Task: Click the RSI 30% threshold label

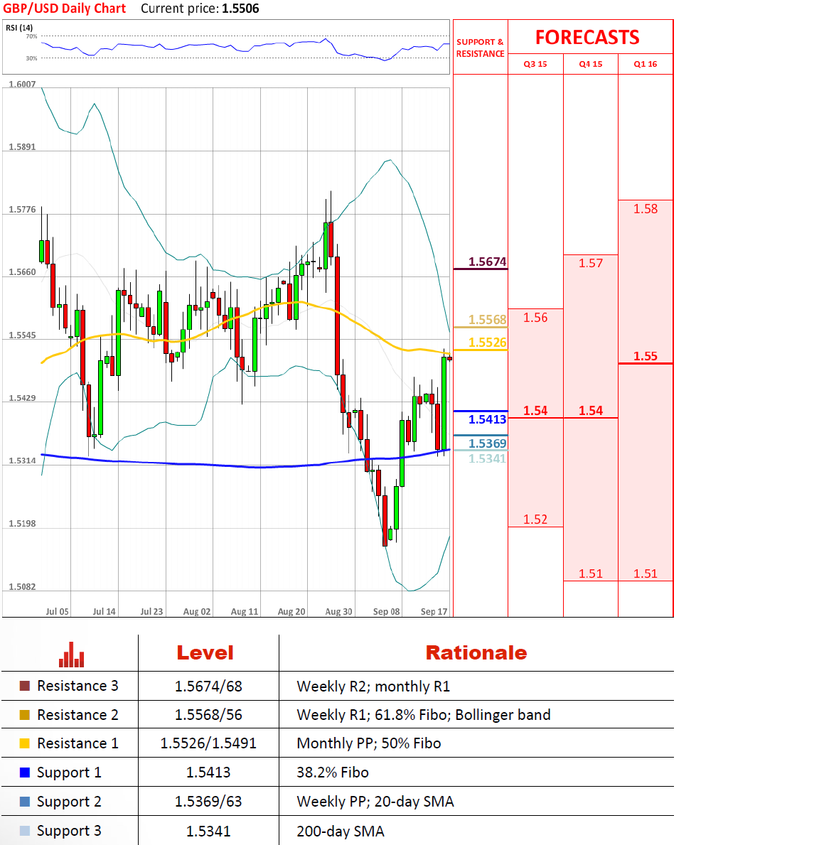Action: tap(32, 58)
